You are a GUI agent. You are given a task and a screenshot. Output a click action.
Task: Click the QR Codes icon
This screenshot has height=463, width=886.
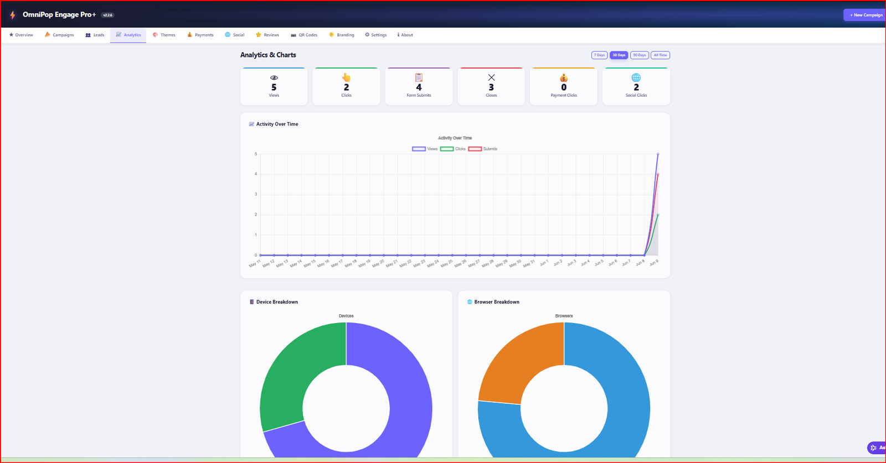(x=293, y=35)
